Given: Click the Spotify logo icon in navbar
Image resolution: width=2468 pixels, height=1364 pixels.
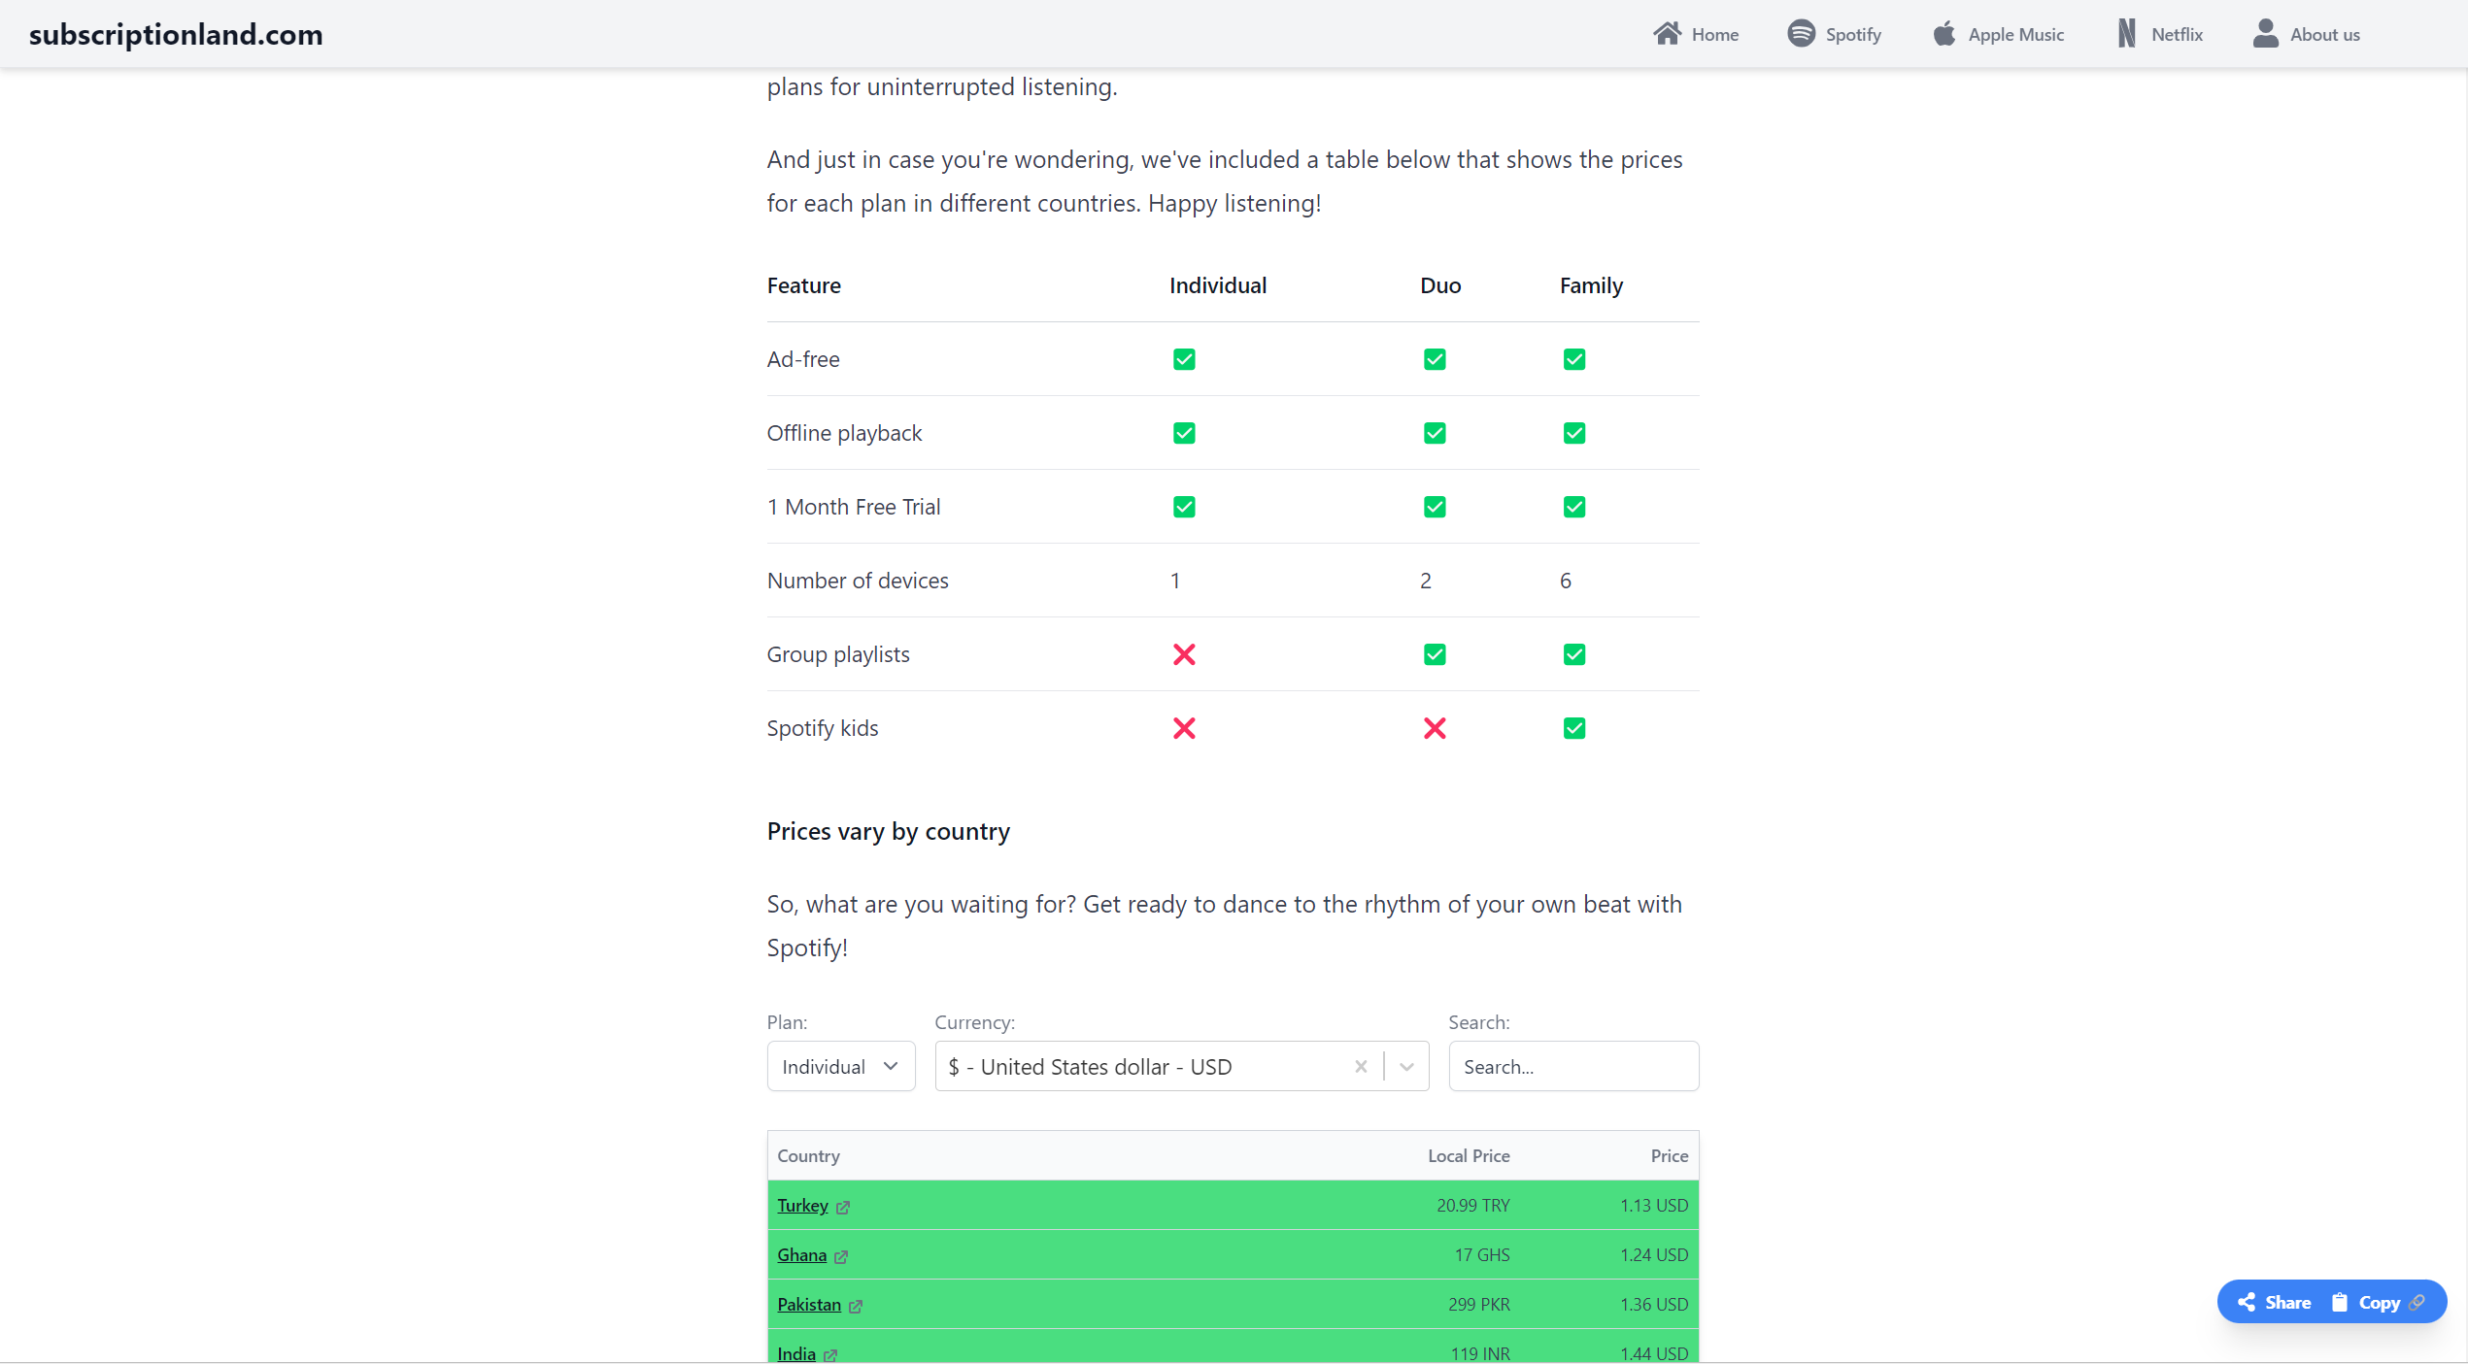Looking at the screenshot, I should coord(1801,34).
